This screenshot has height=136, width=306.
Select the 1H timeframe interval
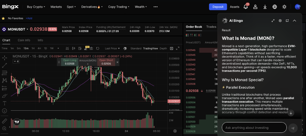click(x=33, y=48)
